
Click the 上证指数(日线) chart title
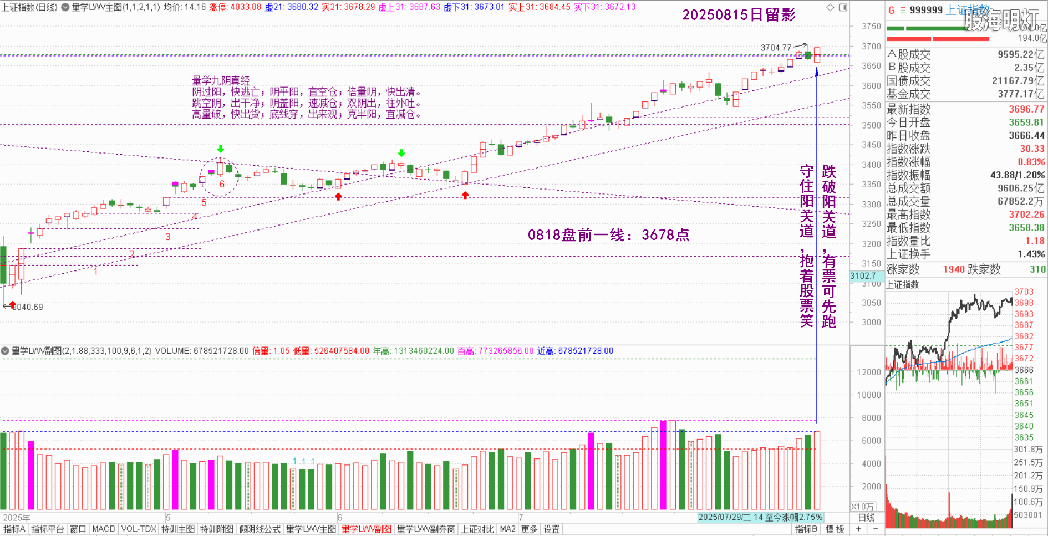pyautogui.click(x=29, y=7)
